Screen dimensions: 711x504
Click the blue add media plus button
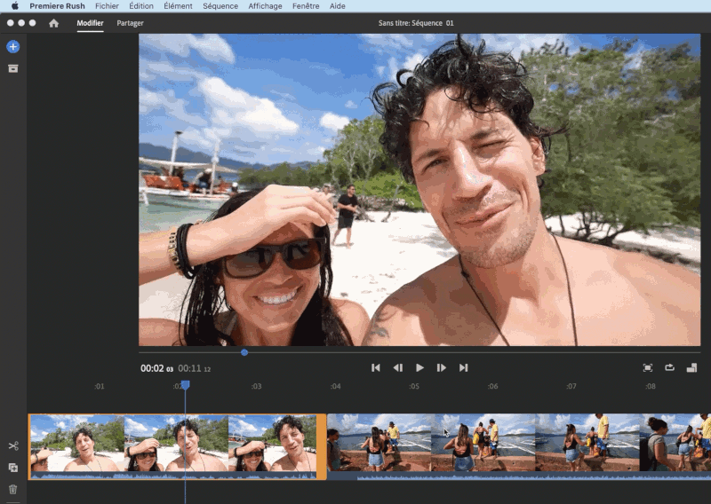tap(12, 47)
